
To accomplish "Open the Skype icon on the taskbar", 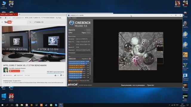I will click(56, 105).
